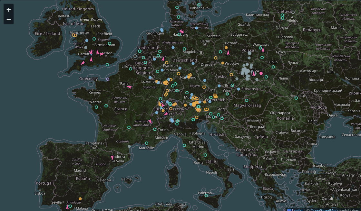The height and width of the screenshot is (211, 361).
Task: Zoom out of the map
Action: click(x=9, y=20)
